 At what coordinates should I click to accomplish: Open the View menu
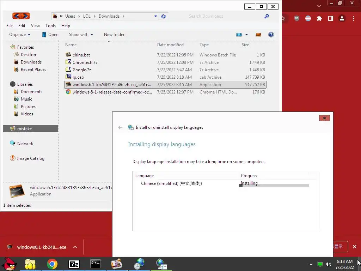click(36, 25)
